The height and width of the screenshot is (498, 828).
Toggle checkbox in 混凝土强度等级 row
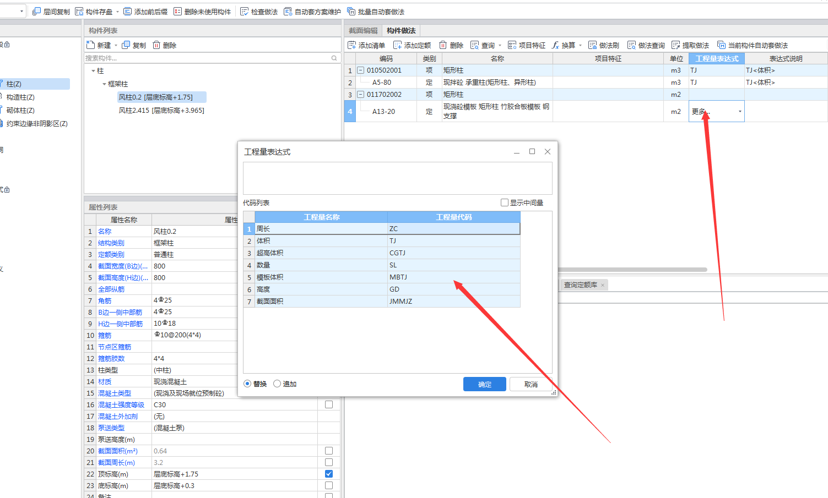point(329,404)
